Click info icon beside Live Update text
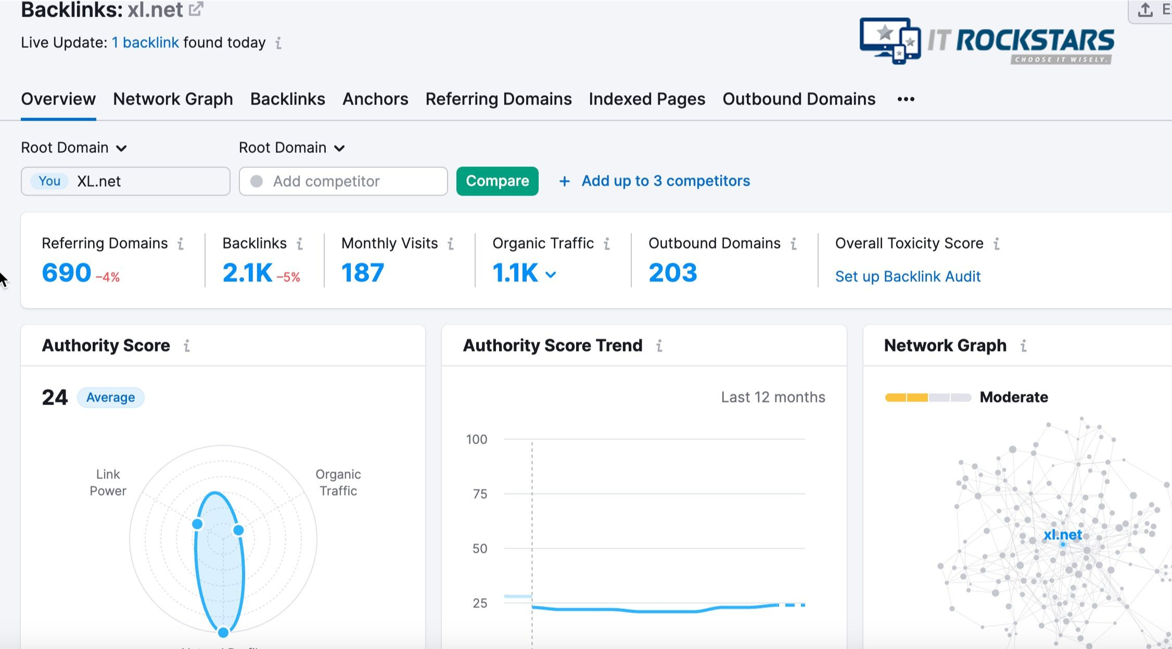Image resolution: width=1172 pixels, height=649 pixels. [278, 43]
